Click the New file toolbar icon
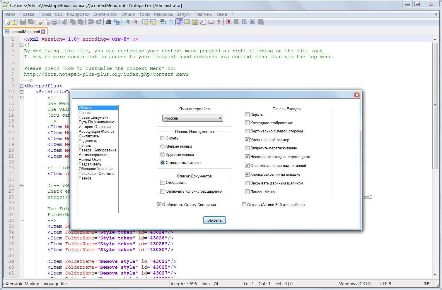The width and height of the screenshot is (442, 290). (x=7, y=22)
